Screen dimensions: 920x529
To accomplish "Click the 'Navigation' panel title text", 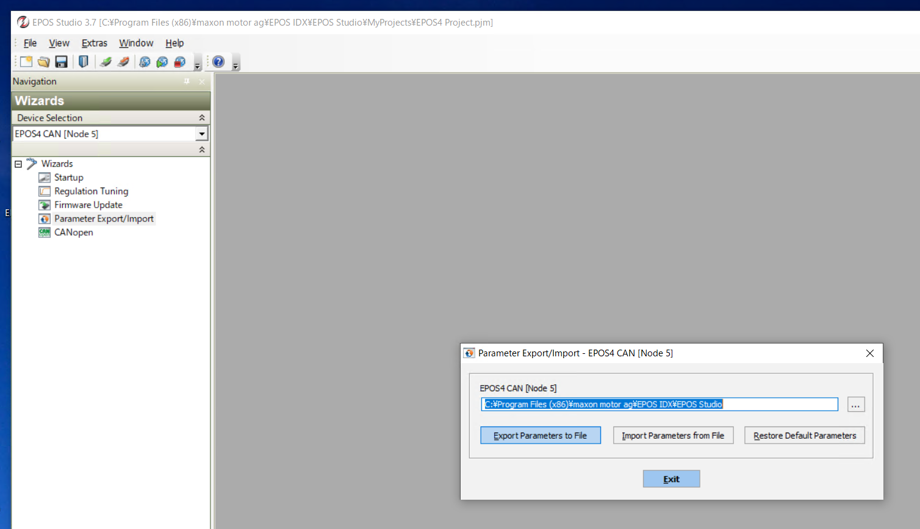I will pyautogui.click(x=35, y=81).
